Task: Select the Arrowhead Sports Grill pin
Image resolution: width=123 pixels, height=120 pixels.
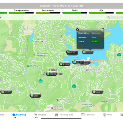Action: click(51, 73)
